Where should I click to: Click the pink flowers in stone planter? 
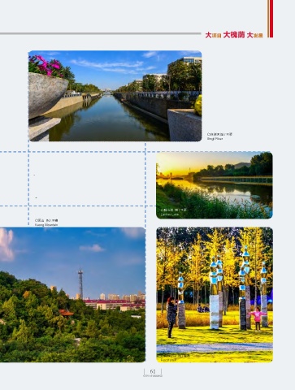pyautogui.click(x=46, y=66)
